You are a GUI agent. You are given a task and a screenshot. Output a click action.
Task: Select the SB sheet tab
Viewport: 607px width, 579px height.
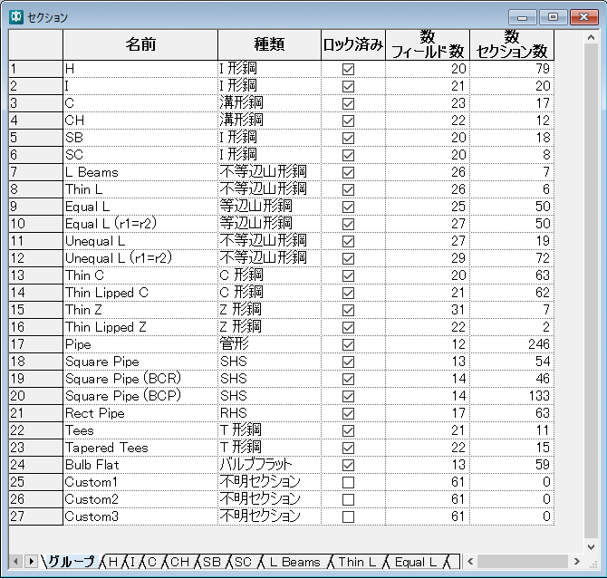[212, 562]
